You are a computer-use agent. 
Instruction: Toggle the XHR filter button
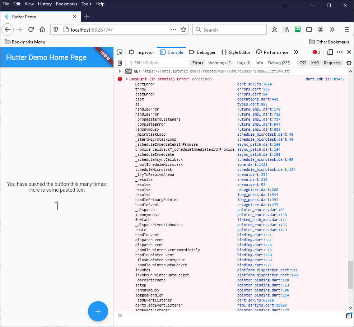click(x=315, y=63)
